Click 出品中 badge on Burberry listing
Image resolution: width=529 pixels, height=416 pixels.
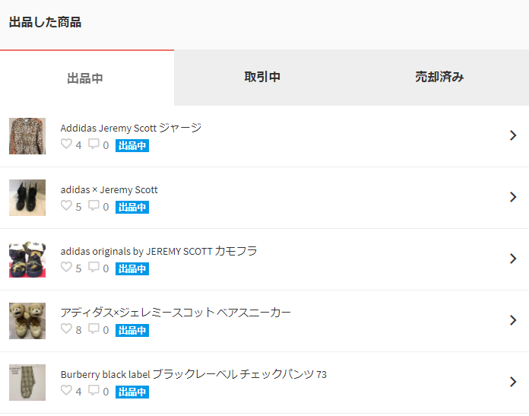(132, 392)
